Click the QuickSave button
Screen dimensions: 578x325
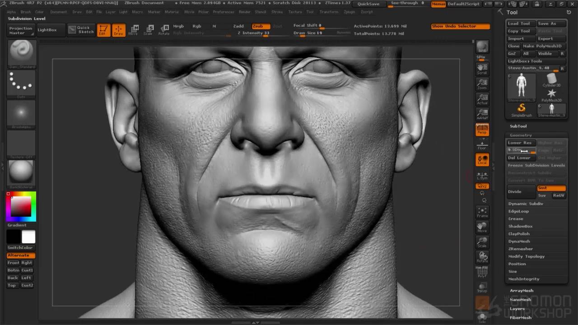(x=368, y=4)
